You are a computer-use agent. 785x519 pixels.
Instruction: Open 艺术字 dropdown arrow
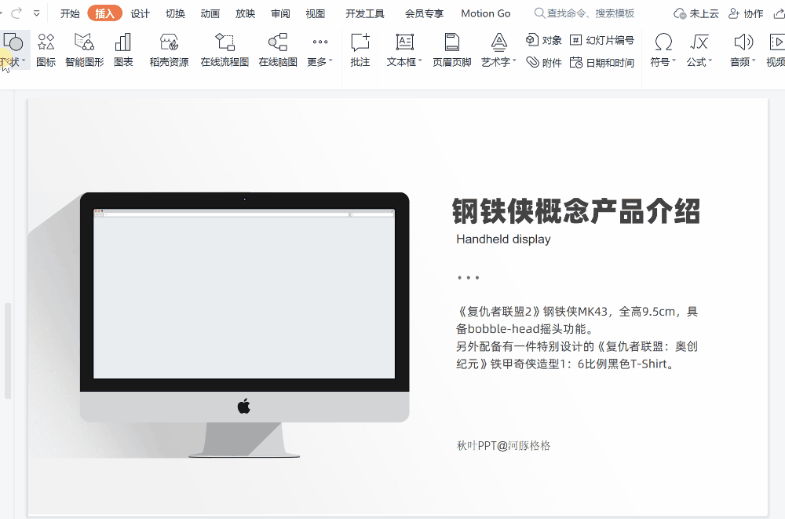[x=514, y=61]
